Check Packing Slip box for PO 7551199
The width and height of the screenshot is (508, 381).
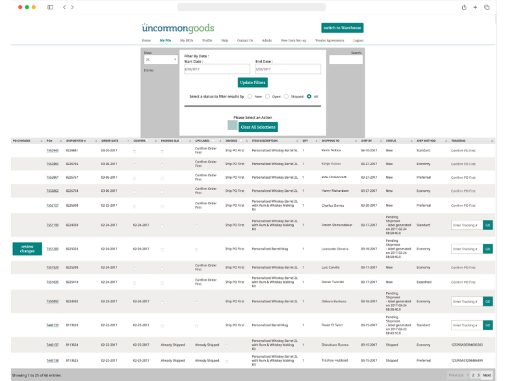[x=162, y=226]
